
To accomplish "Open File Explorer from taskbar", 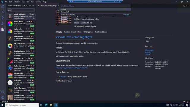I will pyautogui.click(x=51, y=105).
